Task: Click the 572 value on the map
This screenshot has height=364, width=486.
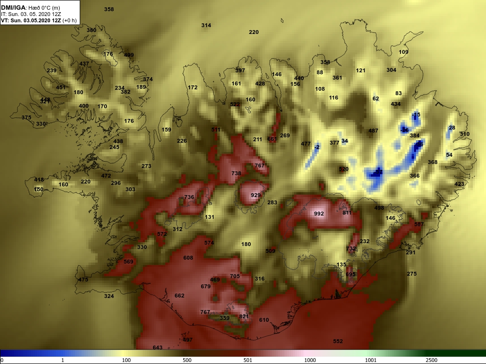Action: click(x=162, y=234)
